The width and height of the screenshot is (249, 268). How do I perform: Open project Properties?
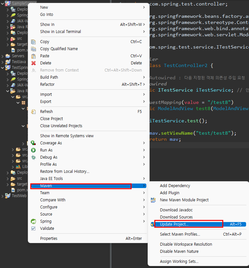point(89,239)
